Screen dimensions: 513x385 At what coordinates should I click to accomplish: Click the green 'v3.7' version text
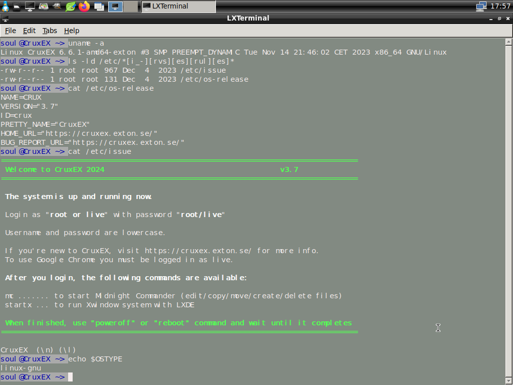[x=289, y=169]
